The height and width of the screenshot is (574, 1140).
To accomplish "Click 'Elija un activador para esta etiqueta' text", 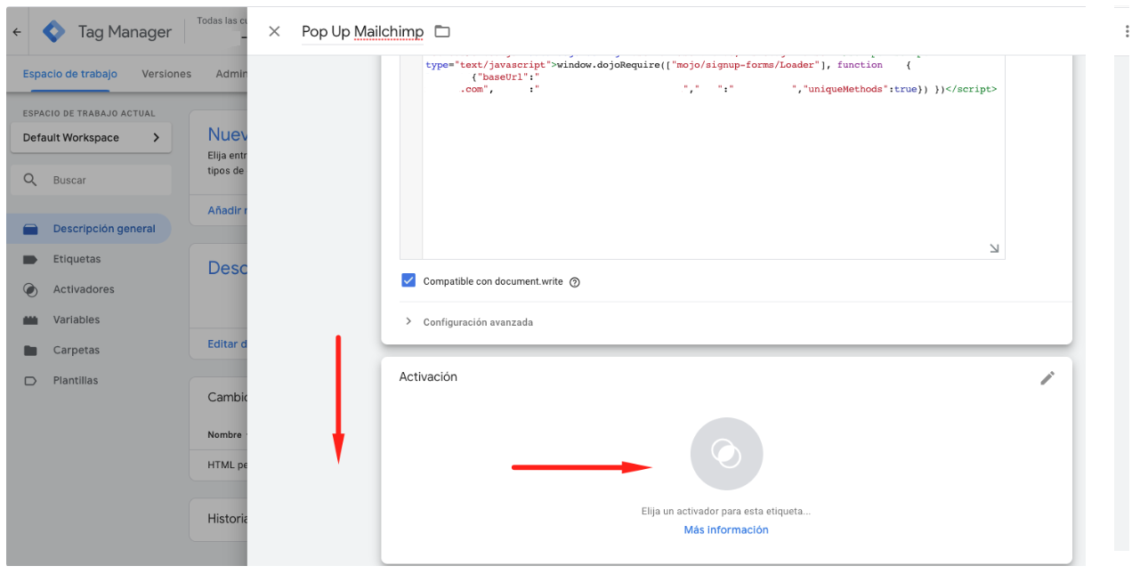I will (725, 512).
